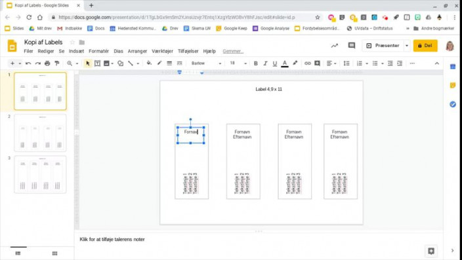This screenshot has height=260, width=462.
Task: Expand the Præsenter options arrow
Action: click(407, 46)
